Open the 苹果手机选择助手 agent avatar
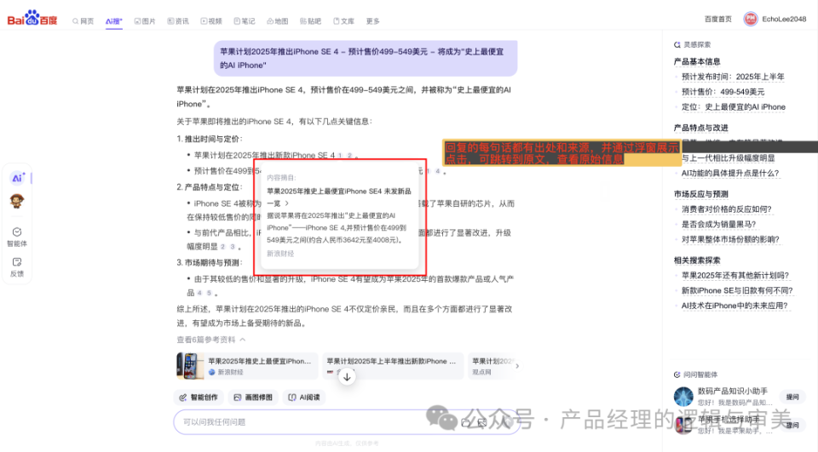 point(683,425)
